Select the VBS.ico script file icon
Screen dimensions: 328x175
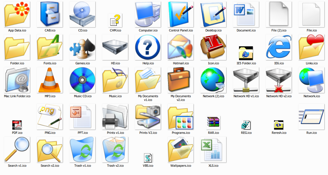[148, 158]
